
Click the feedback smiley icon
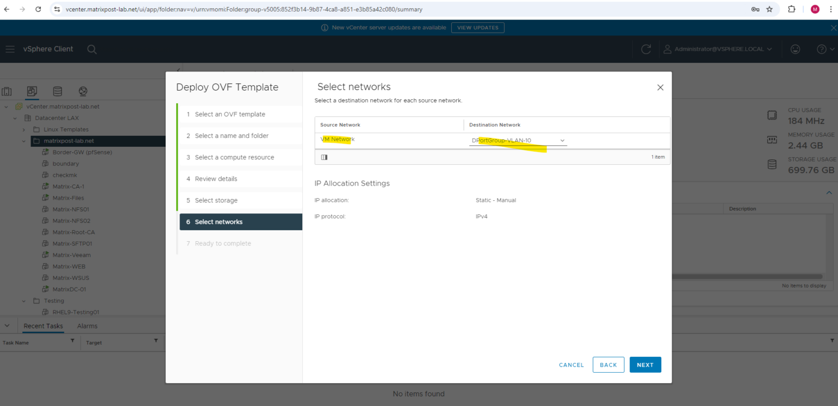(795, 49)
